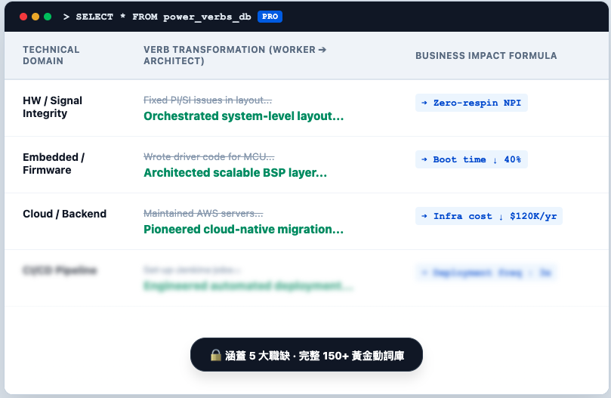Click the Zero-respin NPI tag
611x398 pixels.
pyautogui.click(x=471, y=103)
